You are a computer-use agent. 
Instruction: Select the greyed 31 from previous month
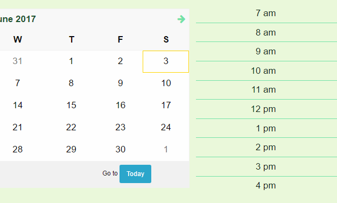coord(17,61)
